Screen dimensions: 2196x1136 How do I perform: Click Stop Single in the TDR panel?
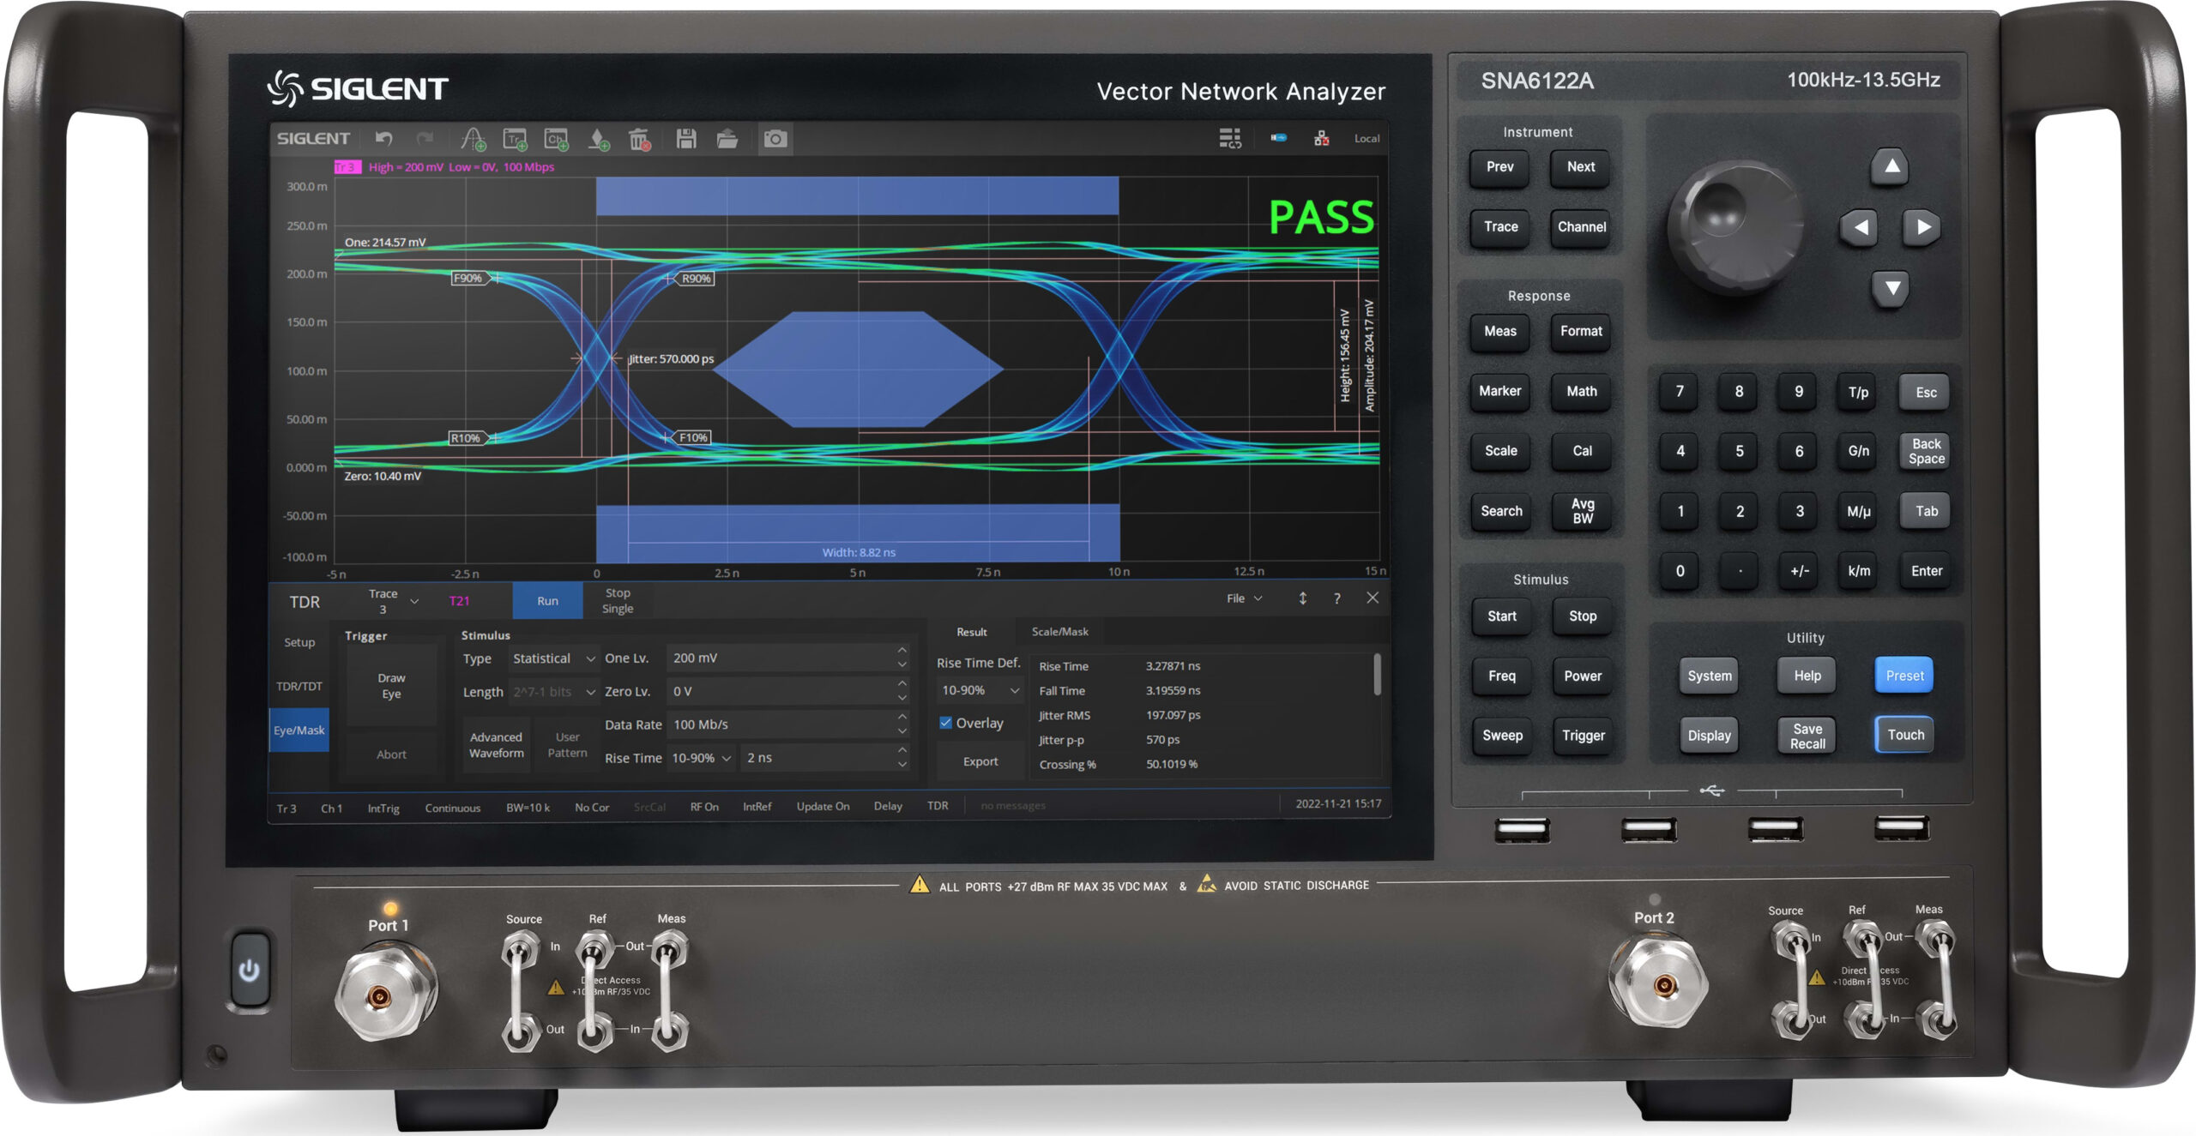tap(618, 601)
